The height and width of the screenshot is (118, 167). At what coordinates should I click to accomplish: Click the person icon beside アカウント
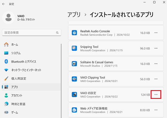coord(6,95)
